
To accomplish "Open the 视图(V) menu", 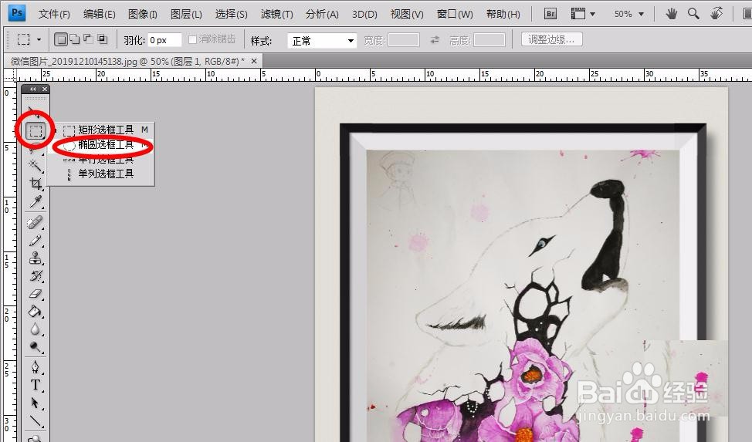I will click(407, 15).
